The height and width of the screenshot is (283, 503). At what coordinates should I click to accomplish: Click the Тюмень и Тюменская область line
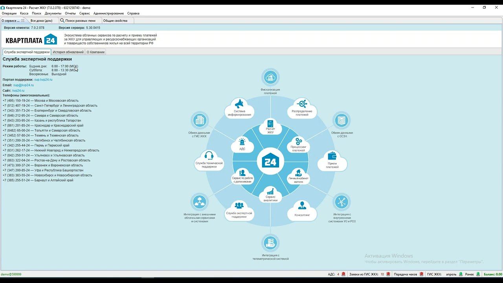pos(40,136)
